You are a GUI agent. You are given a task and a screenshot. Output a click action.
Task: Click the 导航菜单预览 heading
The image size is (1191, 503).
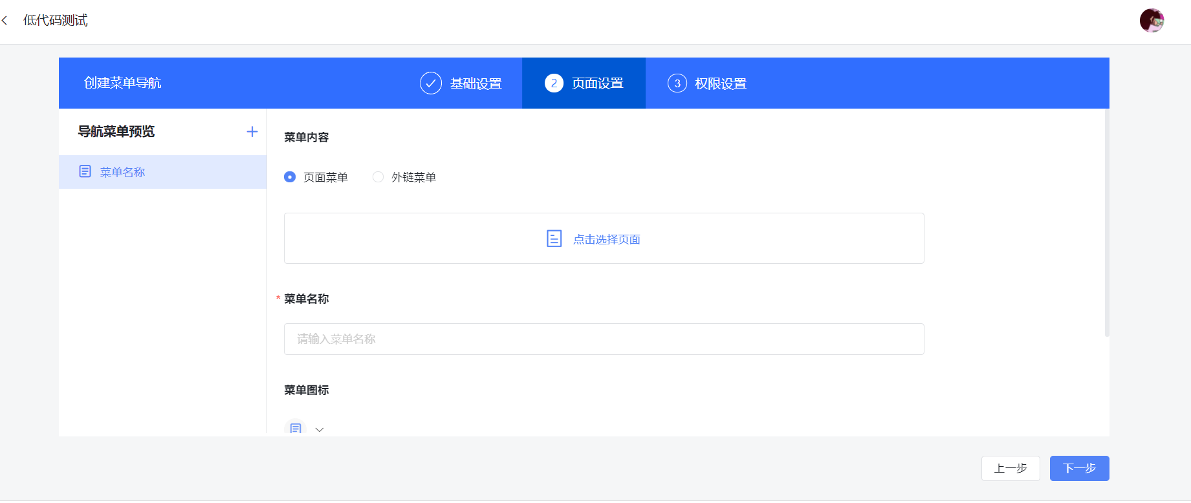116,131
